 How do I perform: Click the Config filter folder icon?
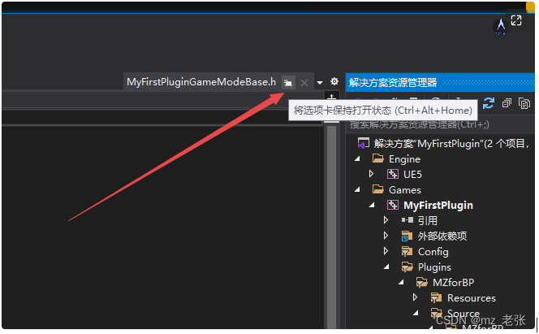click(x=407, y=251)
